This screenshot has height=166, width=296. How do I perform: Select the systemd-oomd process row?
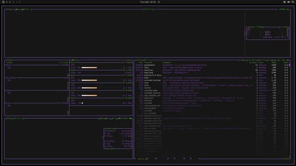point(211,90)
